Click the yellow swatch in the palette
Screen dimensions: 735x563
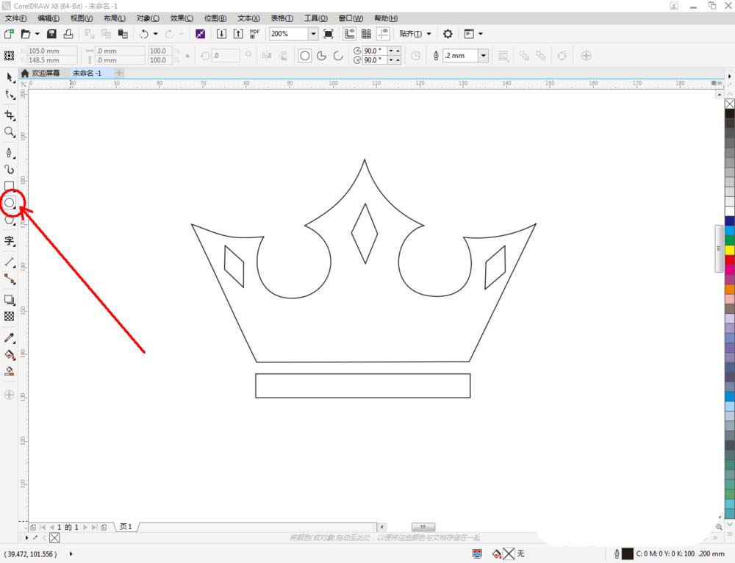click(730, 250)
